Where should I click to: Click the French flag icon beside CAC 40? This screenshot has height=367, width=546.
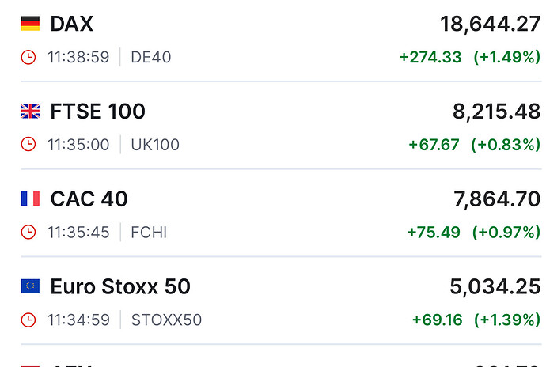click(x=30, y=199)
